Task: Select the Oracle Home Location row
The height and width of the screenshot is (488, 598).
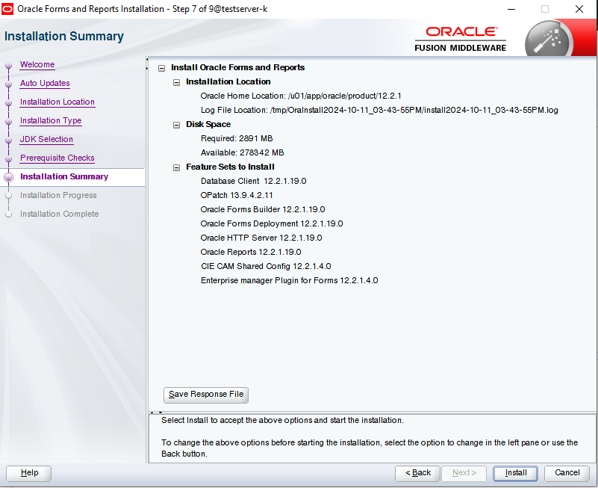Action: [x=301, y=96]
